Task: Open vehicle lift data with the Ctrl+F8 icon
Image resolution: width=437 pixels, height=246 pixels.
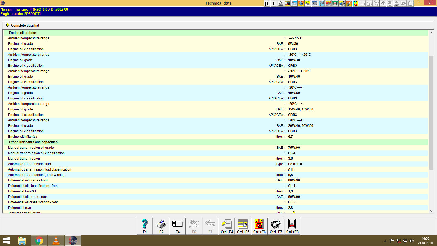Action: (x=292, y=226)
